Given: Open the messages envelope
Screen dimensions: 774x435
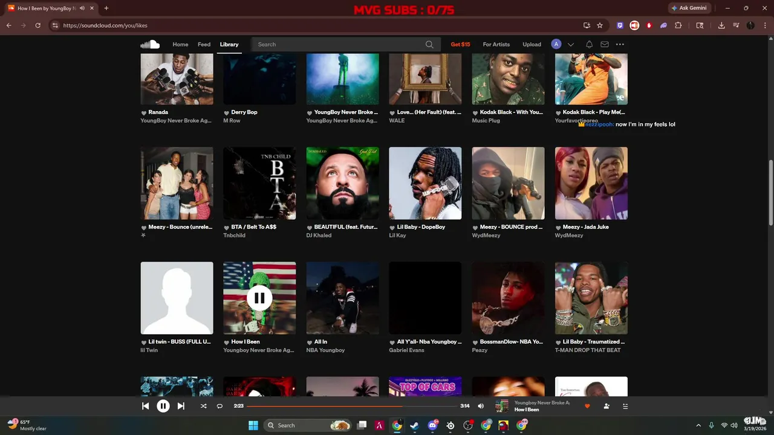Looking at the screenshot, I should [605, 44].
